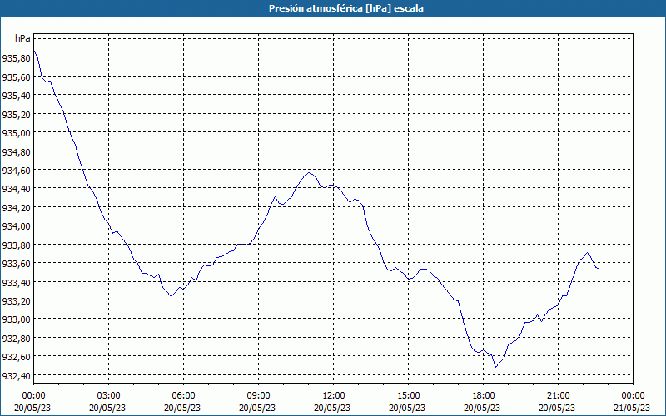Click the 933,60 y-axis label
This screenshot has width=666, height=416.
point(16,263)
